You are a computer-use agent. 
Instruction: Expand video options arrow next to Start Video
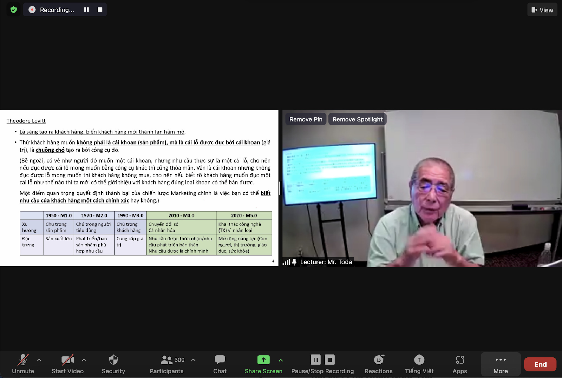(x=84, y=360)
